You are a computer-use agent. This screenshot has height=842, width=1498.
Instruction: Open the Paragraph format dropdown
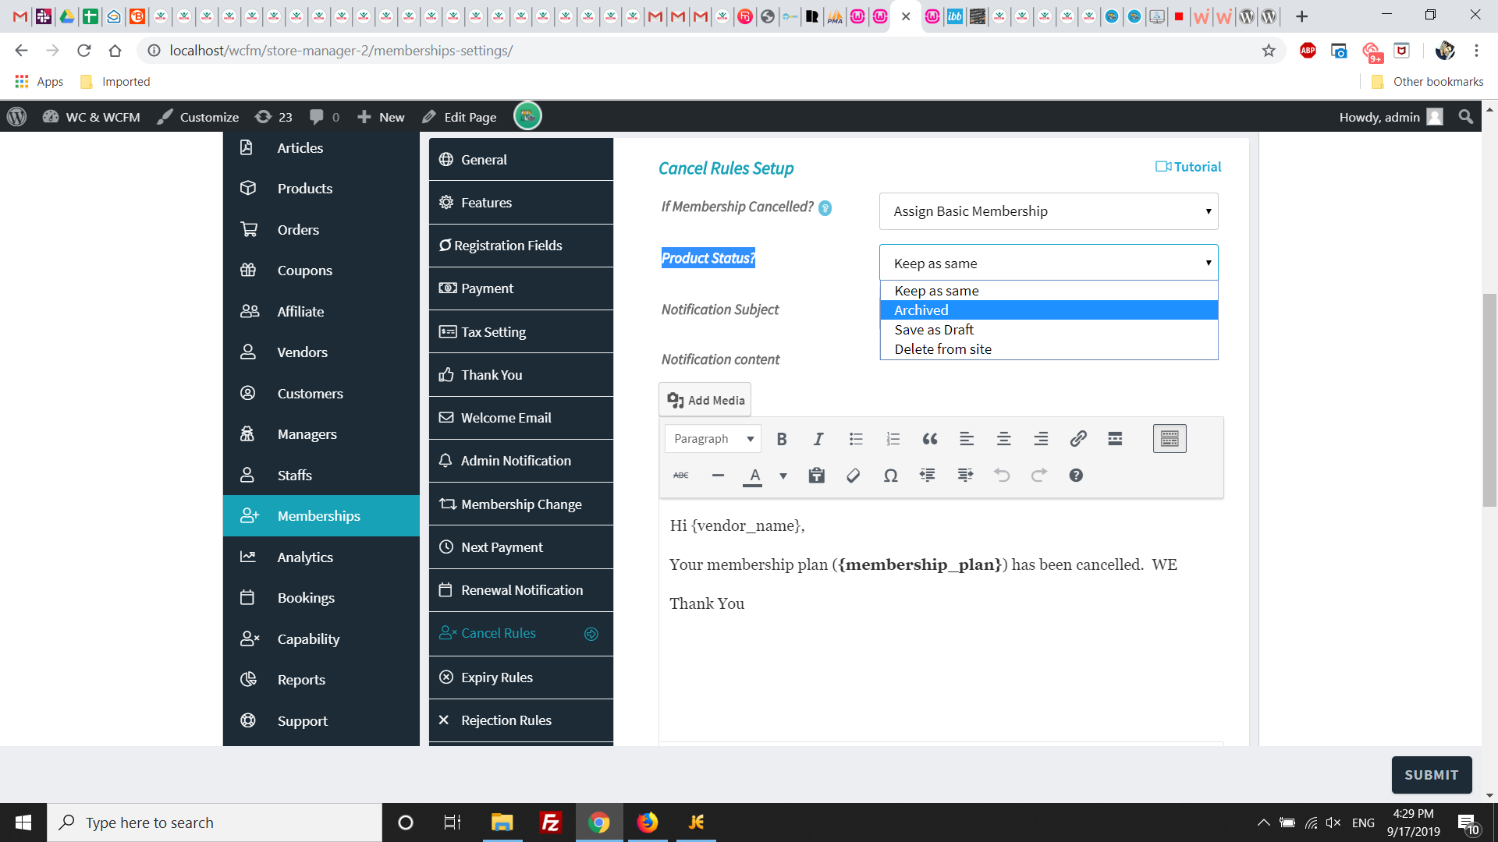click(x=713, y=439)
